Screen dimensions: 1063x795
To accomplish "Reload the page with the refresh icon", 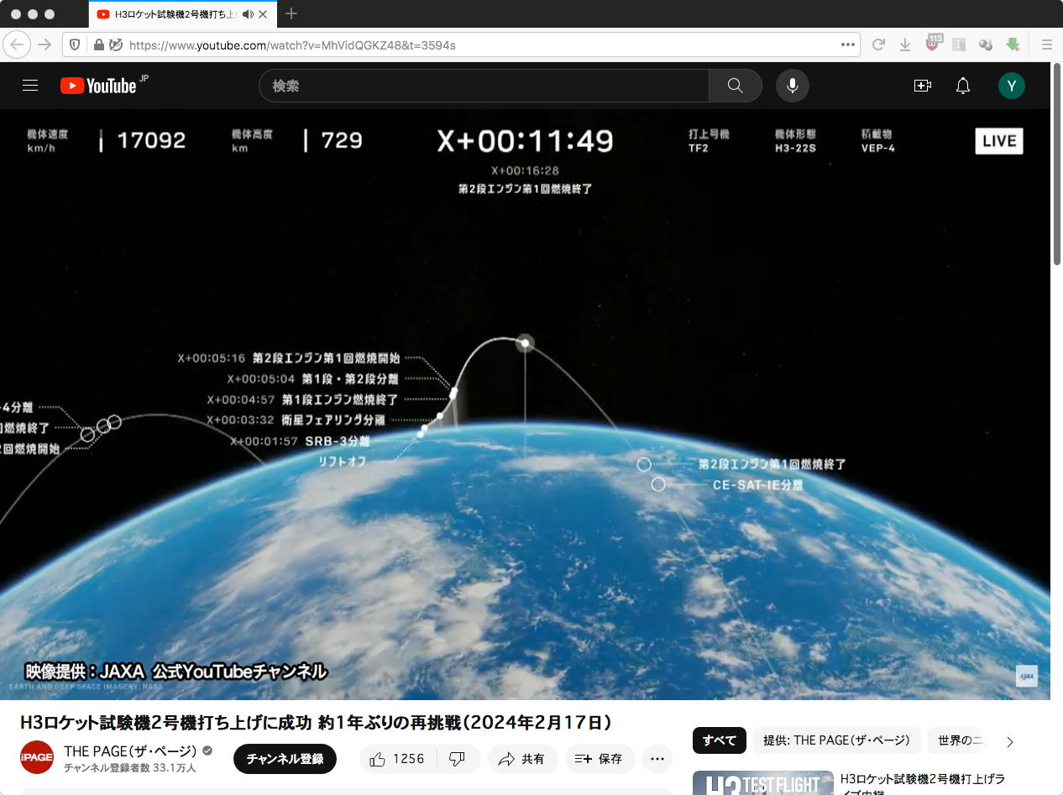I will coord(878,44).
